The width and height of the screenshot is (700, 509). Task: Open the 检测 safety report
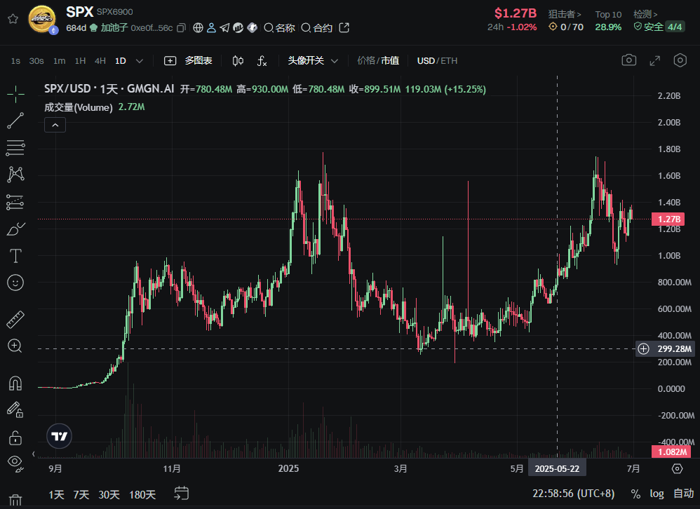645,14
